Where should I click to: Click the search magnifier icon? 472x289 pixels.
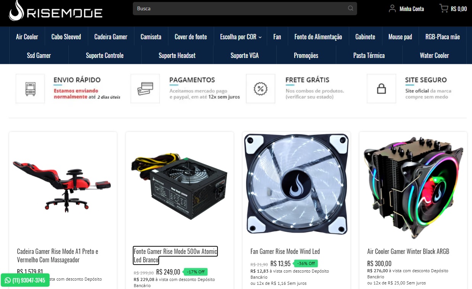point(350,8)
